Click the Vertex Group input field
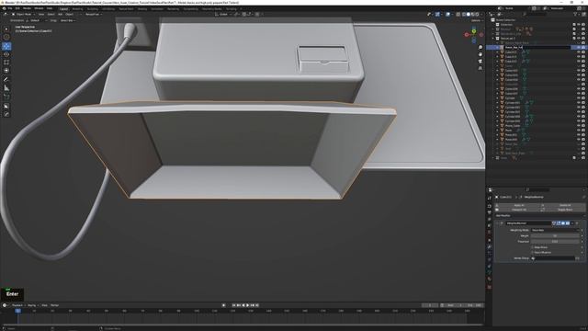Screen dimensions: 588x331 [553, 258]
